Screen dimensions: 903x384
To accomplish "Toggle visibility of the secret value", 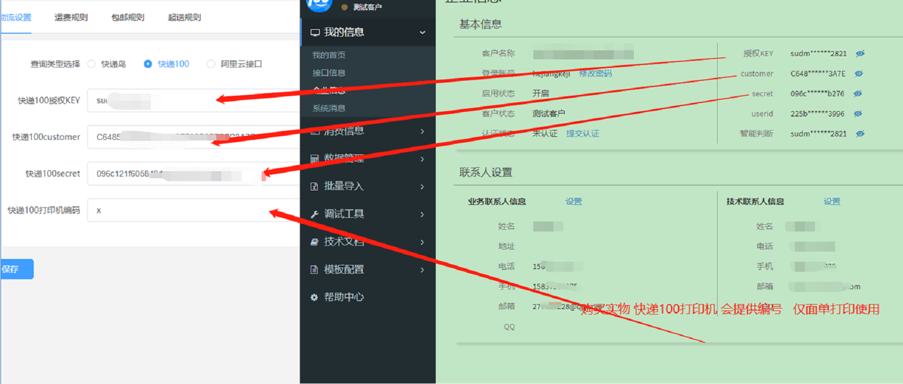I will 858,94.
